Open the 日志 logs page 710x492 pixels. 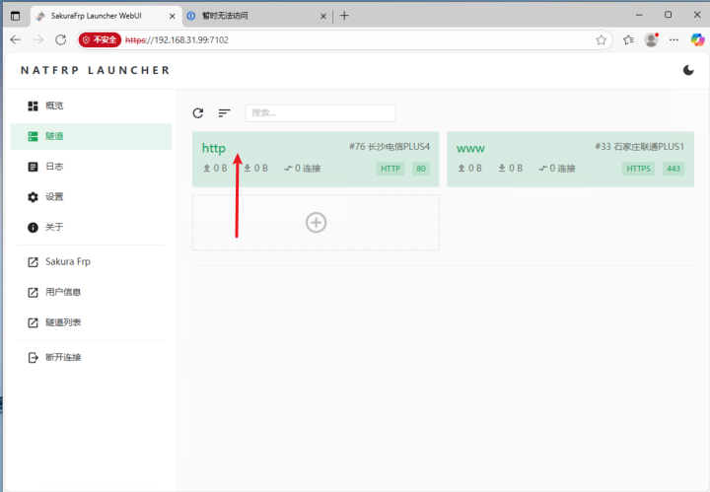(x=54, y=167)
